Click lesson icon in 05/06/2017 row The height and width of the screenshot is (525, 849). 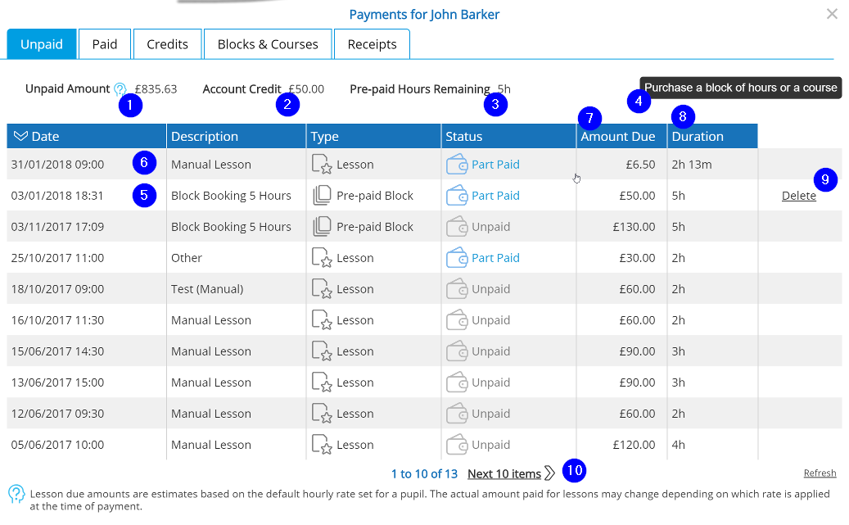(322, 445)
